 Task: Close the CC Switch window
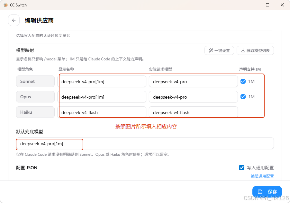click(282, 5)
